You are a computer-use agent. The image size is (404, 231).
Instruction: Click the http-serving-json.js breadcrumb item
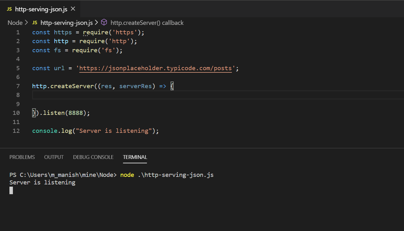pos(66,22)
